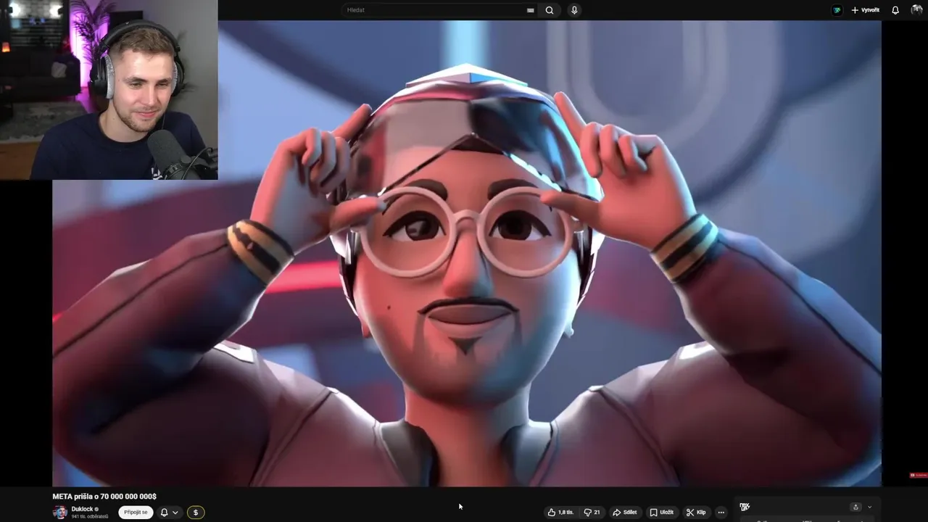The height and width of the screenshot is (522, 928).
Task: Open the Duklock channel name link
Action: coord(82,509)
